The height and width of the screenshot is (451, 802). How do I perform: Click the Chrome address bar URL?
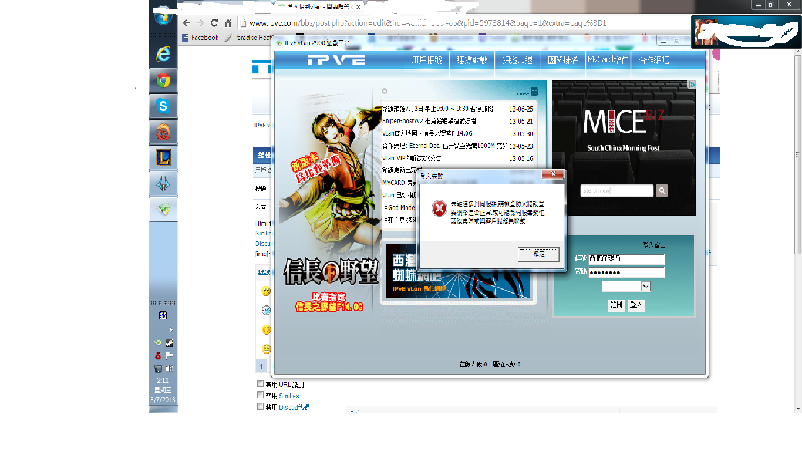point(428,23)
